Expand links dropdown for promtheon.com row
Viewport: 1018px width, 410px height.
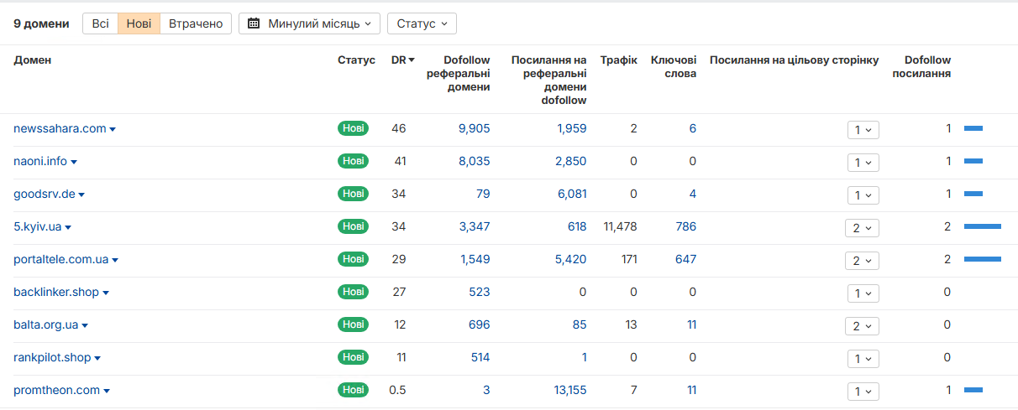[x=863, y=392]
